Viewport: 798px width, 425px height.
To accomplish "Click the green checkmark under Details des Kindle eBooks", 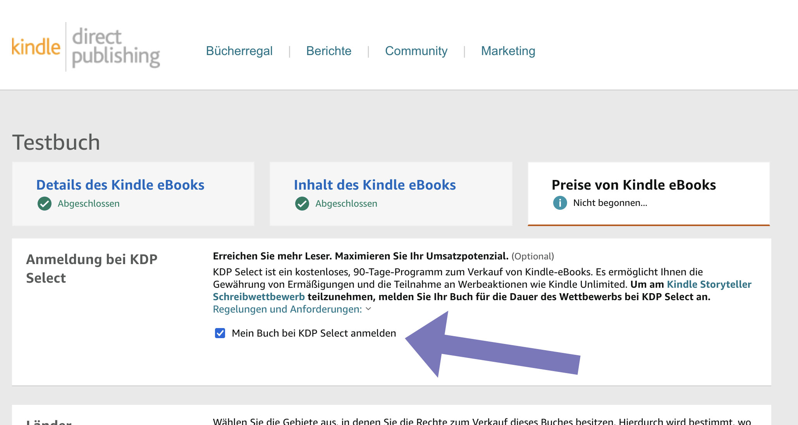I will (45, 204).
